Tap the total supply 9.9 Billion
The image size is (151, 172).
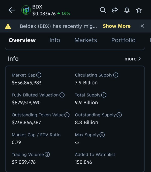pyautogui.click(x=86, y=102)
